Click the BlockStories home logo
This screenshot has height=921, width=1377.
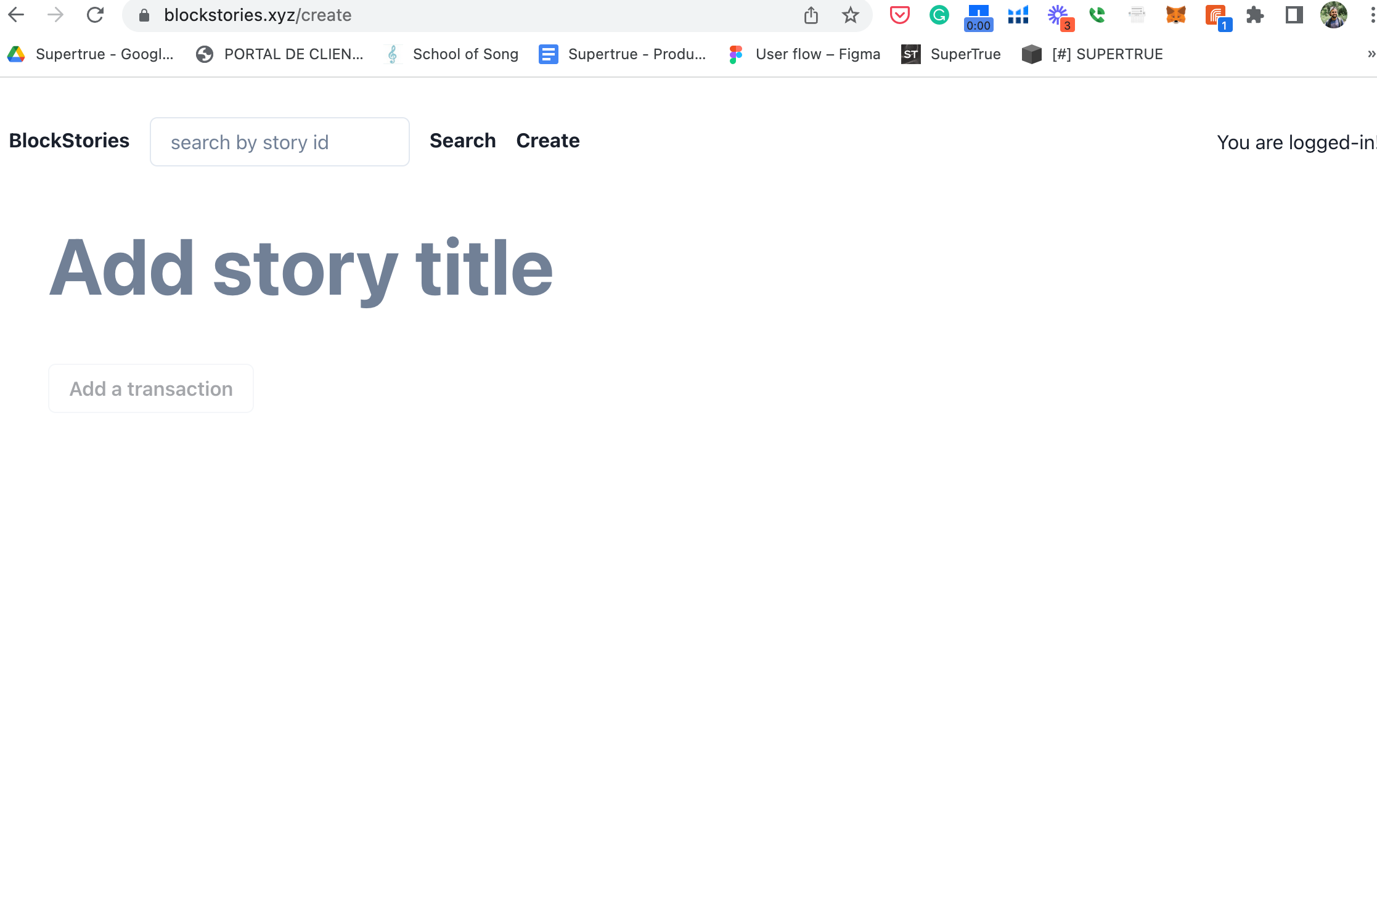(x=69, y=141)
